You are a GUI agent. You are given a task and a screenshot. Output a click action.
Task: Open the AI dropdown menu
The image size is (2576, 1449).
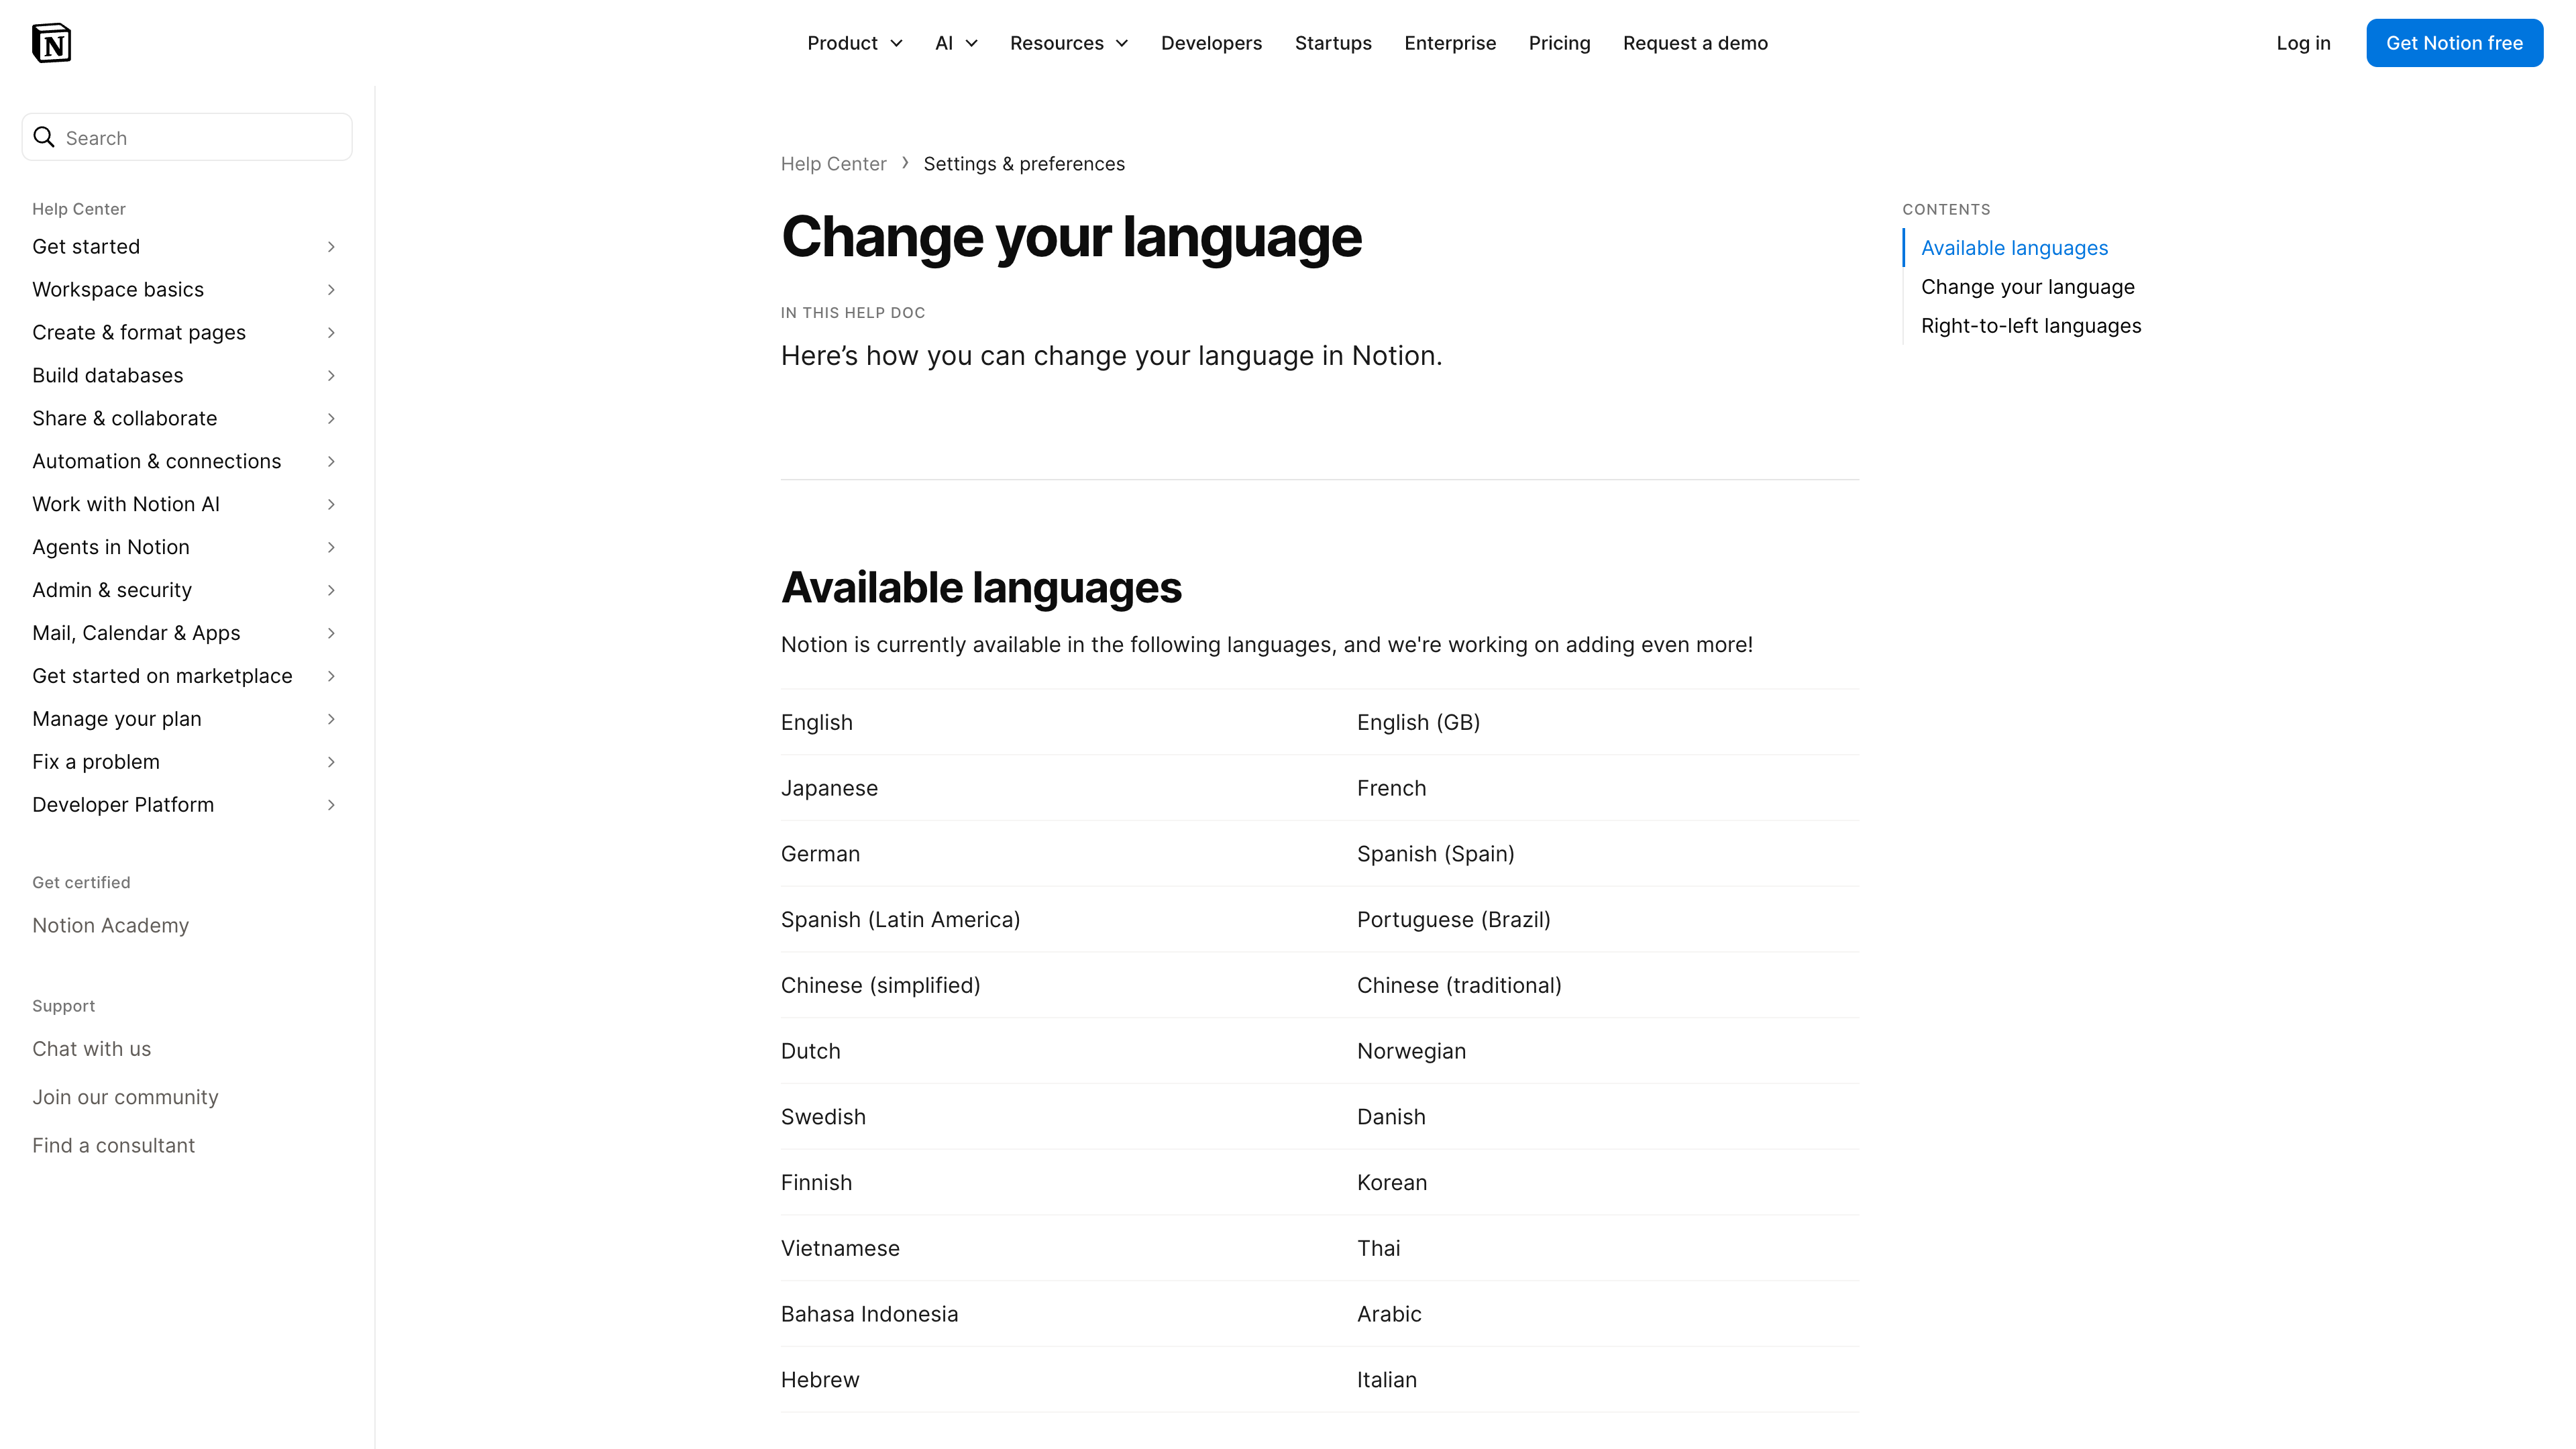tap(956, 43)
